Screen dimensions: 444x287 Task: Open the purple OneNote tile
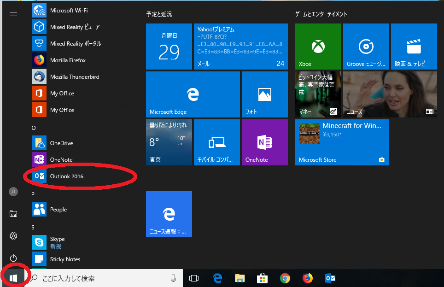pos(265,142)
